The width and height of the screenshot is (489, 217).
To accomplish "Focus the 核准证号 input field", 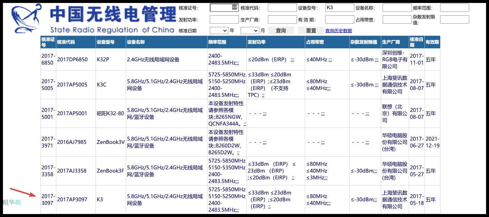I will (x=224, y=8).
